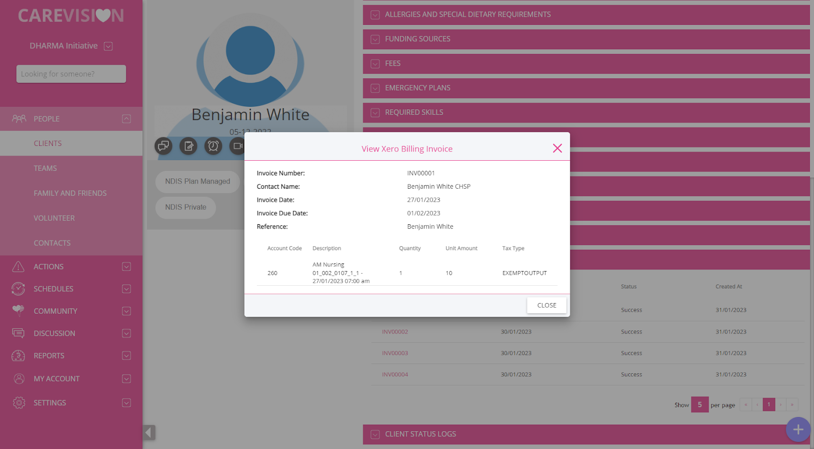Expand the Emergency Plans section

pyautogui.click(x=586, y=88)
